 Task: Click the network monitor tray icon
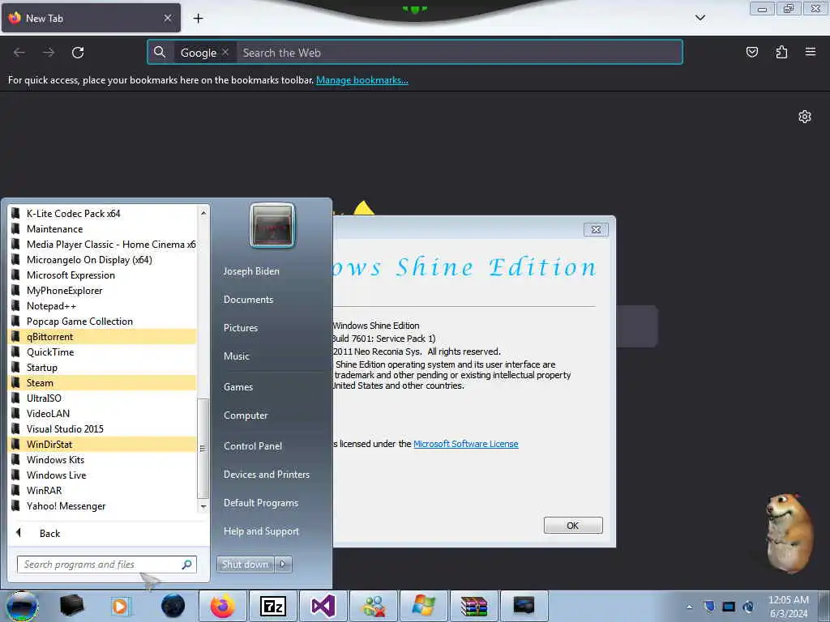[729, 607]
